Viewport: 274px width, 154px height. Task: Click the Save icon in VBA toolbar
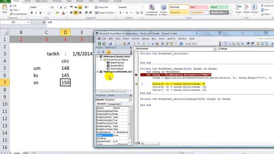click(x=110, y=44)
